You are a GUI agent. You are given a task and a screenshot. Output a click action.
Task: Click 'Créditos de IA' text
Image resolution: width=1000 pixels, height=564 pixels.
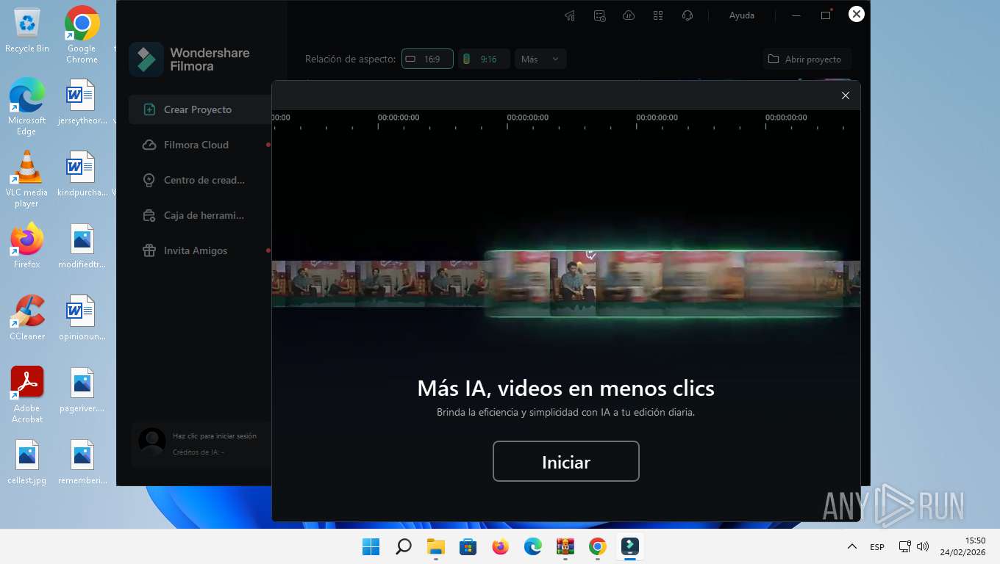199,452
